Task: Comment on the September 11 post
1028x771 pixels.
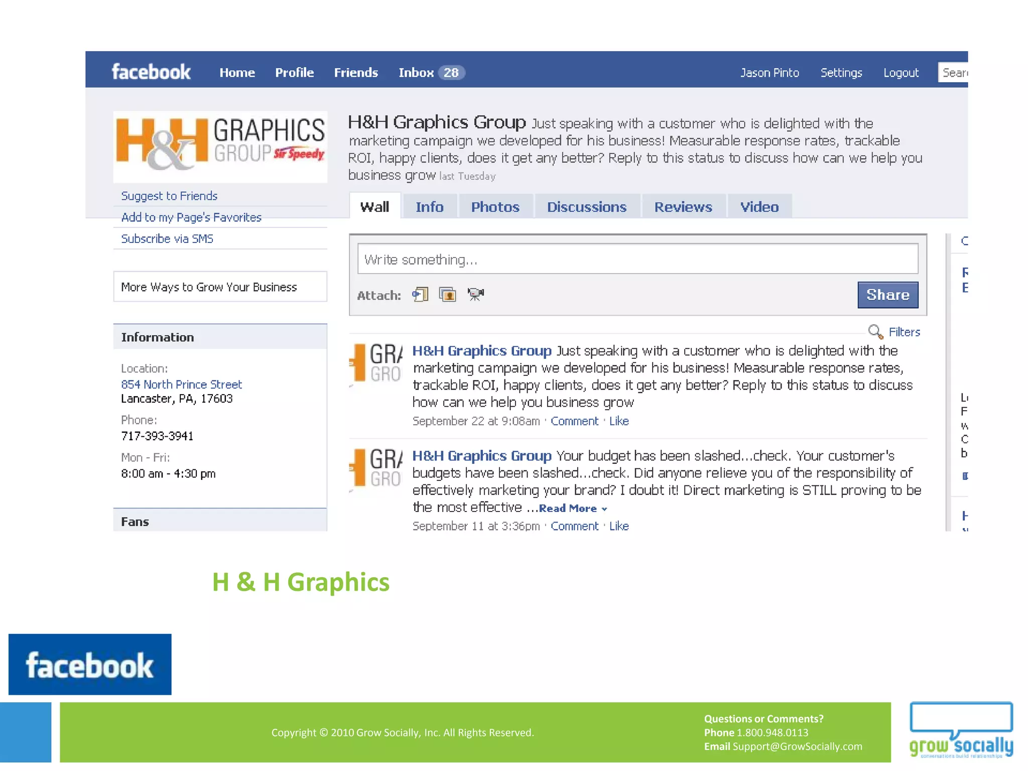Action: (x=574, y=526)
